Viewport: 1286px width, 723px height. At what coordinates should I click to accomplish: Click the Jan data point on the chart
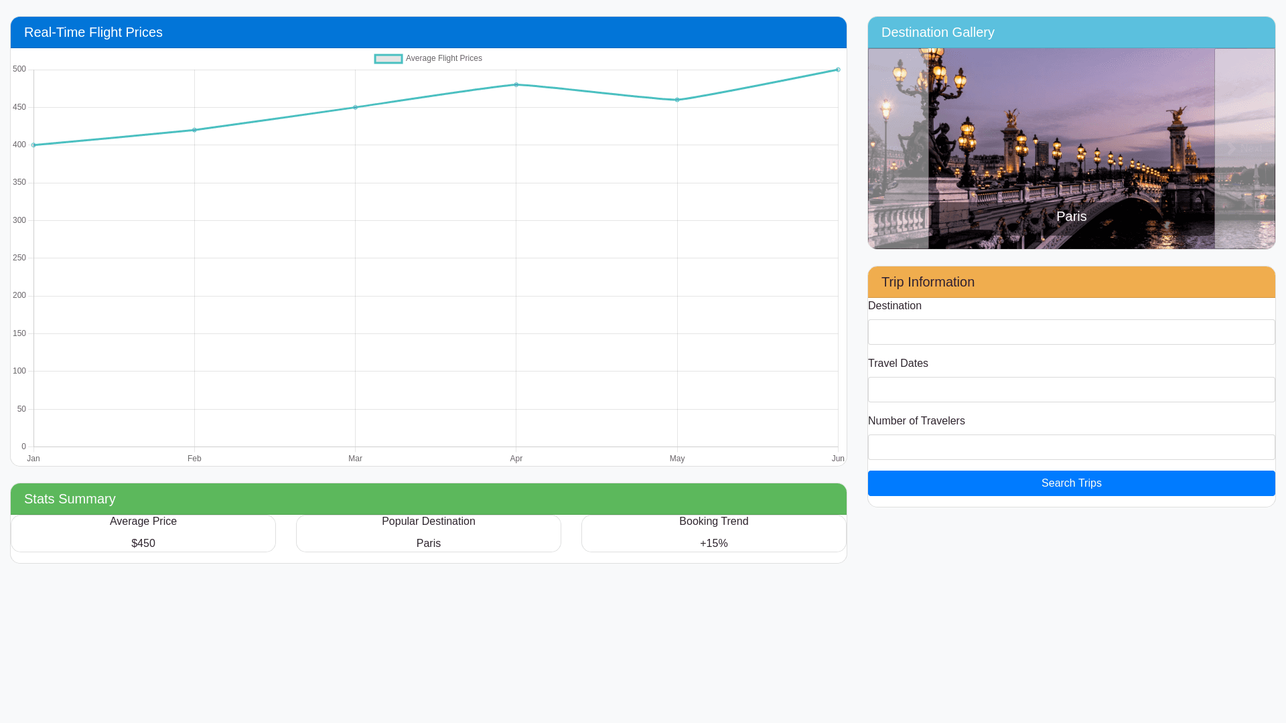33,145
